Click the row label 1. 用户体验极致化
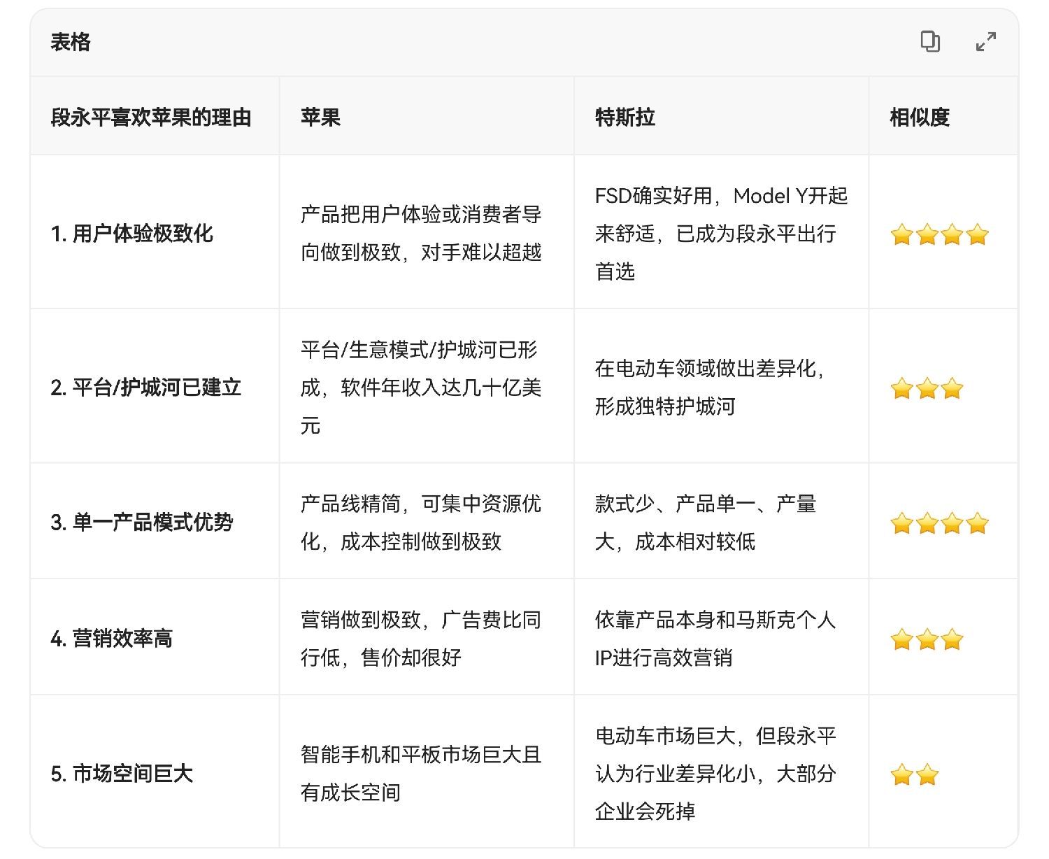The image size is (1049, 859). pos(131,234)
